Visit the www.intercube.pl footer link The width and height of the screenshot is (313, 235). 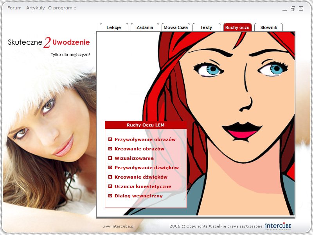[x=119, y=226]
